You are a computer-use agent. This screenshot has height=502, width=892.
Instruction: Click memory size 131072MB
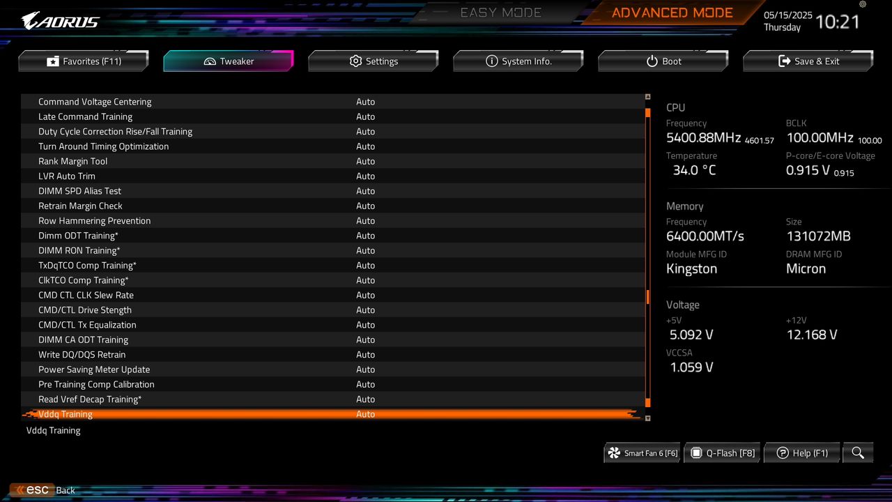tap(818, 236)
